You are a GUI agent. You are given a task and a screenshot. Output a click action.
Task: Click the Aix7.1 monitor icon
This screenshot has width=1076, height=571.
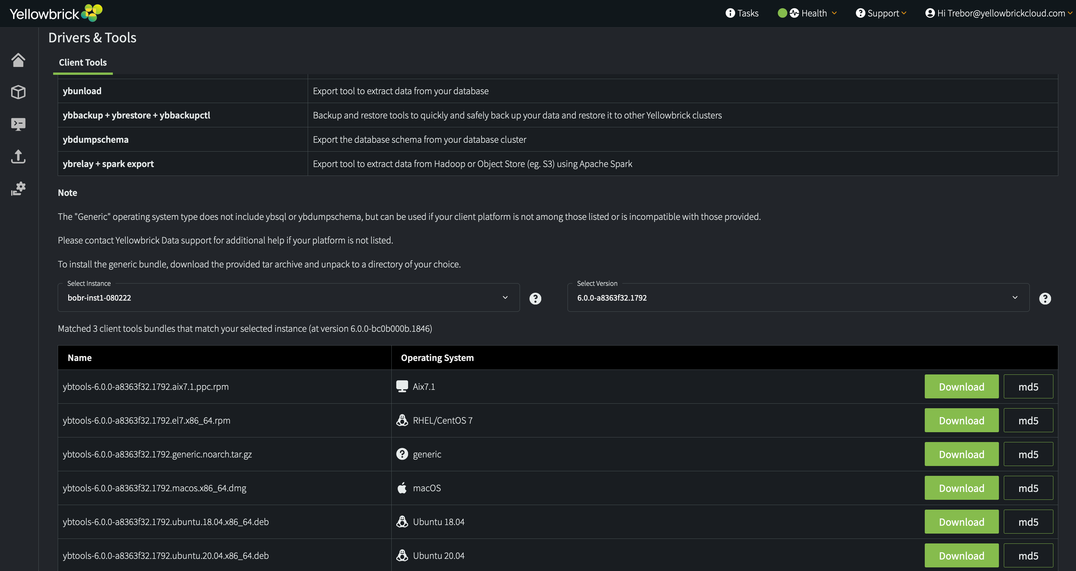tap(402, 386)
